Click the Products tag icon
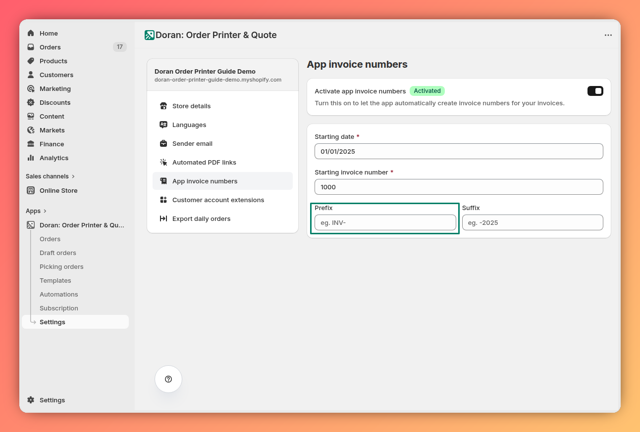Viewport: 640px width, 432px height. coord(31,61)
